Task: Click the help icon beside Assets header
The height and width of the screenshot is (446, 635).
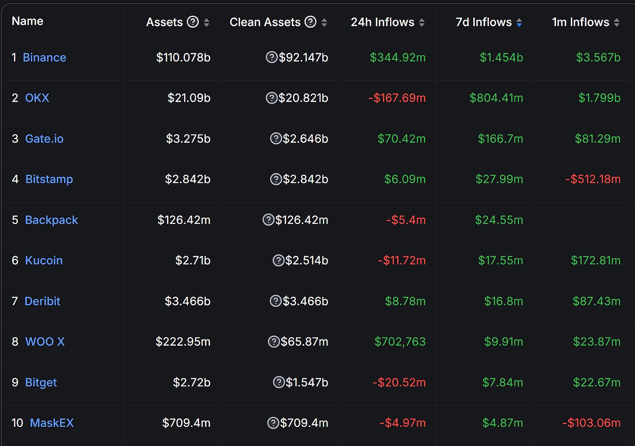Action: pyautogui.click(x=193, y=22)
